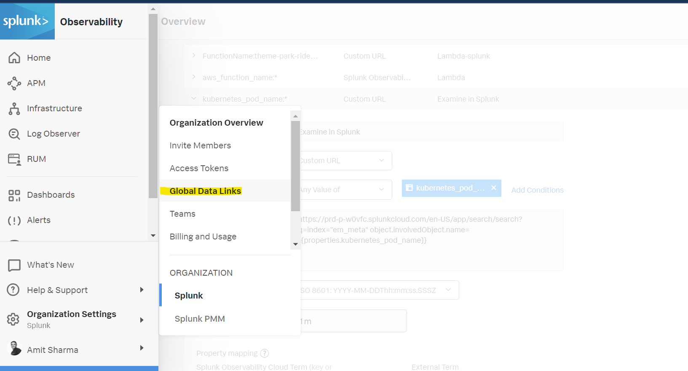
Task: Click Amit Sharma's avatar picture
Action: pos(15,348)
